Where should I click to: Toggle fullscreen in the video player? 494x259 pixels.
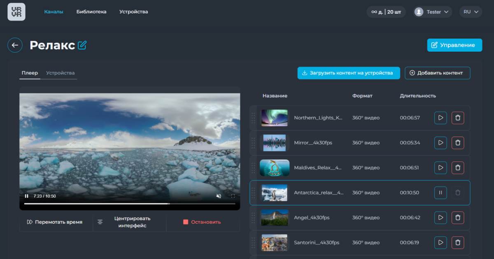233,196
